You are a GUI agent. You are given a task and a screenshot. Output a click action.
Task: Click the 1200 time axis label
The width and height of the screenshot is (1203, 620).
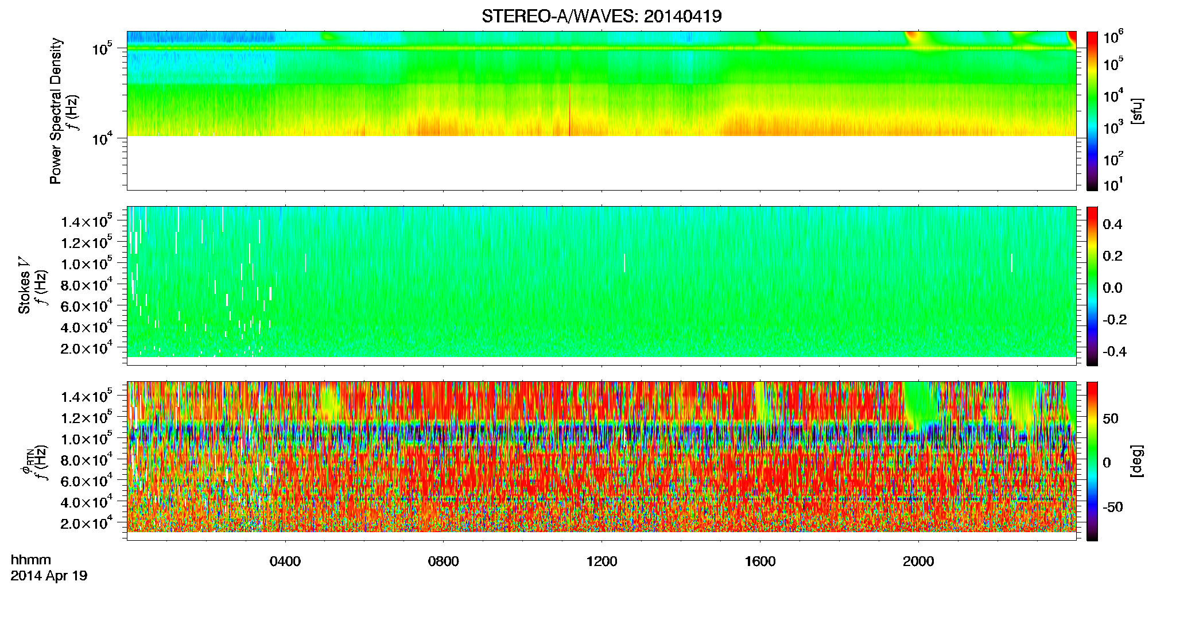(x=601, y=561)
